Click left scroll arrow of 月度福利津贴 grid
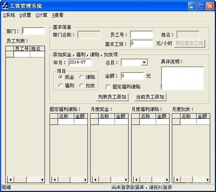The image size is (216, 192). coord(136,180)
